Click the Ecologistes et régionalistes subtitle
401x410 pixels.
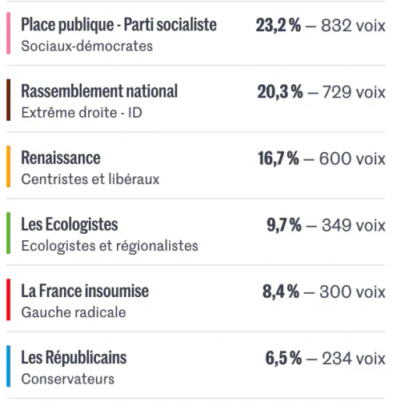(110, 246)
